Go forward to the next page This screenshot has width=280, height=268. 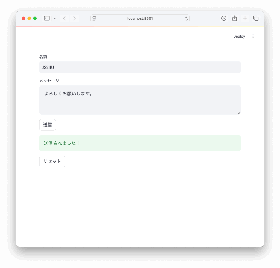point(74,18)
